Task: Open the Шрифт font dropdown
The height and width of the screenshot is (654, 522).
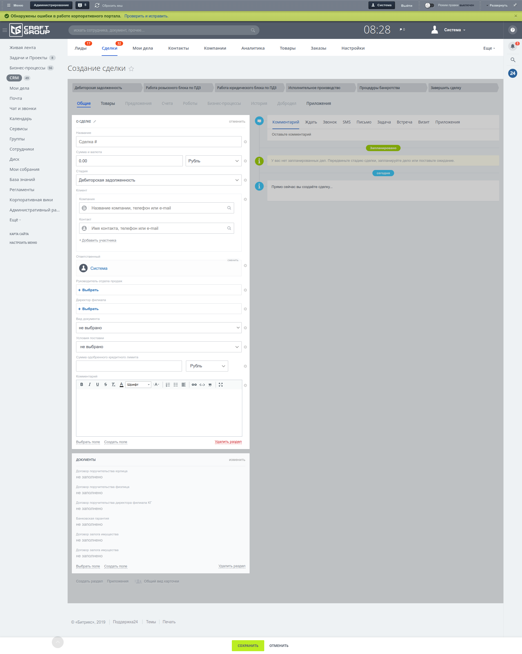Action: click(x=138, y=385)
